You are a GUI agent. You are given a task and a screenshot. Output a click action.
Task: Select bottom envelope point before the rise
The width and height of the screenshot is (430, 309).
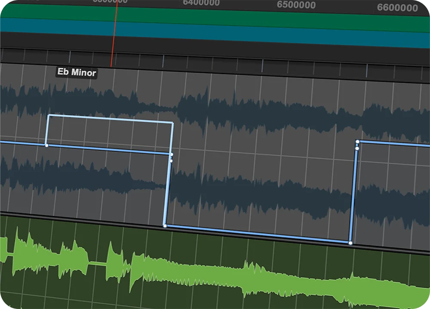350,243
